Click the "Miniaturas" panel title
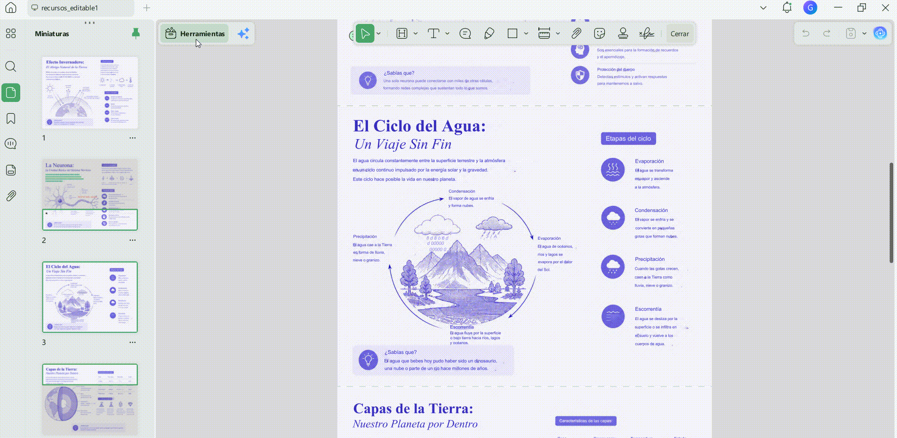This screenshot has width=897, height=438. [x=52, y=34]
